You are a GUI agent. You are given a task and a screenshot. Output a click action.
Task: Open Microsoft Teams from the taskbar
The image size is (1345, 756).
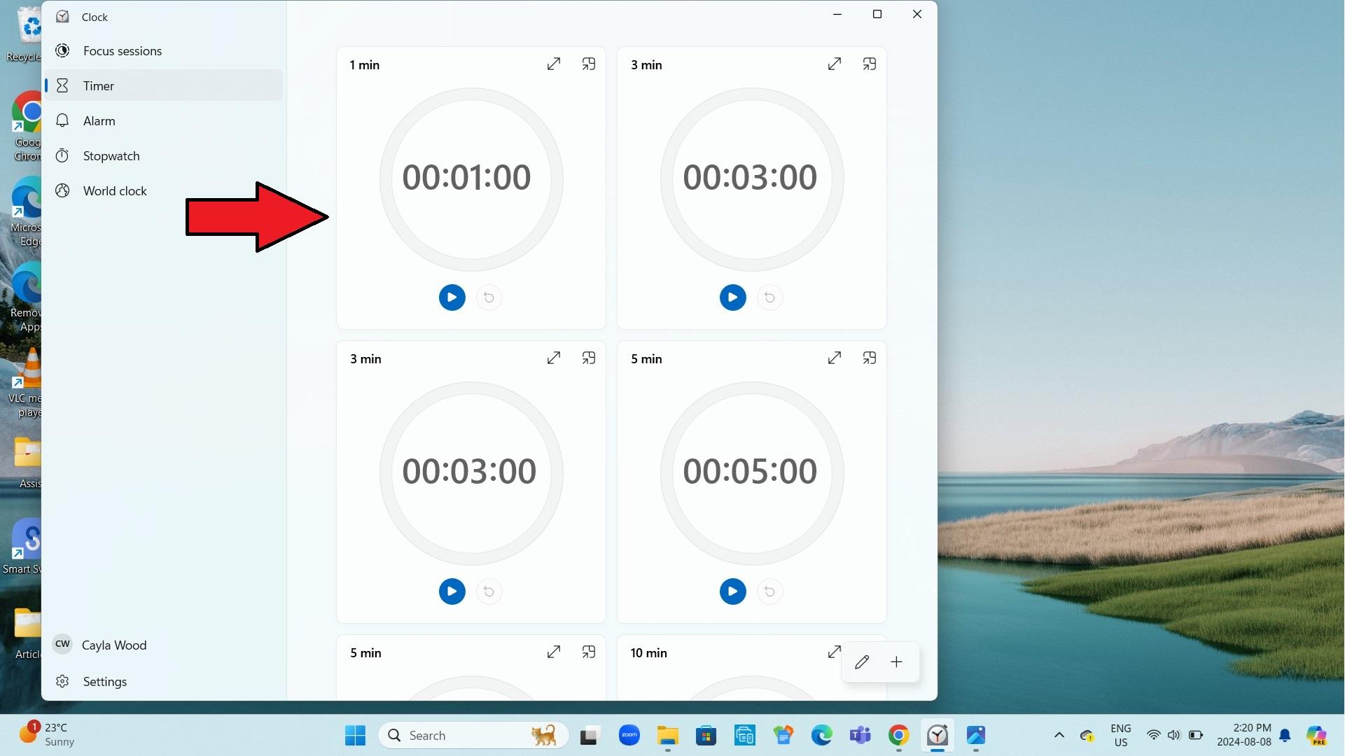click(860, 735)
